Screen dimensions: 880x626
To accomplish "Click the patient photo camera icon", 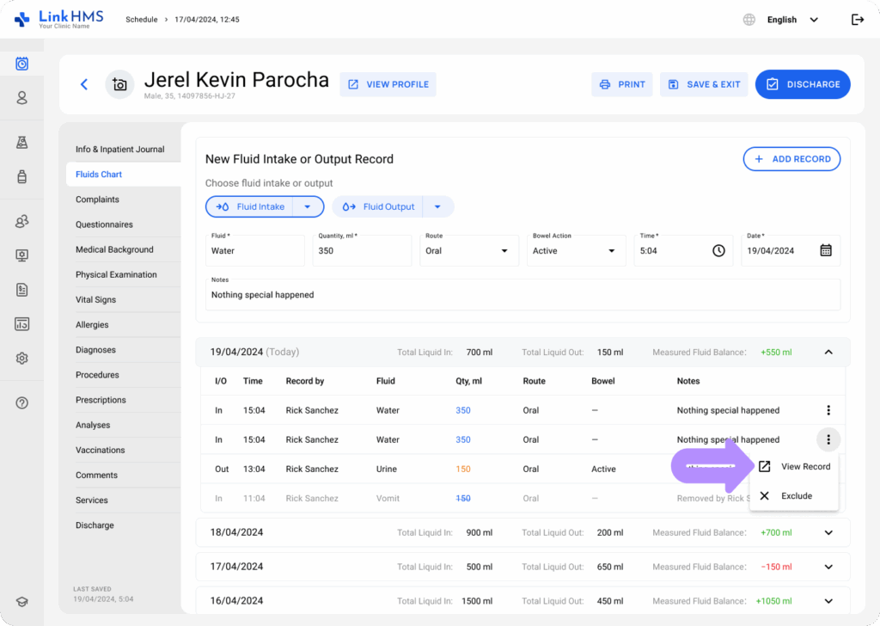I will (120, 84).
